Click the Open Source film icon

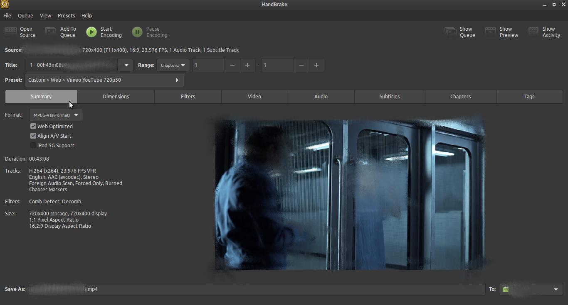11,32
